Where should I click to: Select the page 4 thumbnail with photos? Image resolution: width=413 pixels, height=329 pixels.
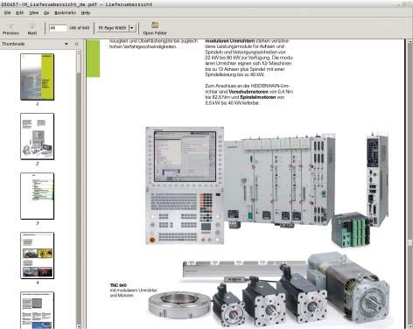(x=37, y=255)
